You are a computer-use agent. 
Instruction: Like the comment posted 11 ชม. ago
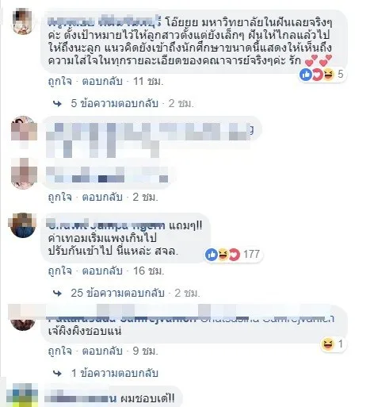click(60, 81)
